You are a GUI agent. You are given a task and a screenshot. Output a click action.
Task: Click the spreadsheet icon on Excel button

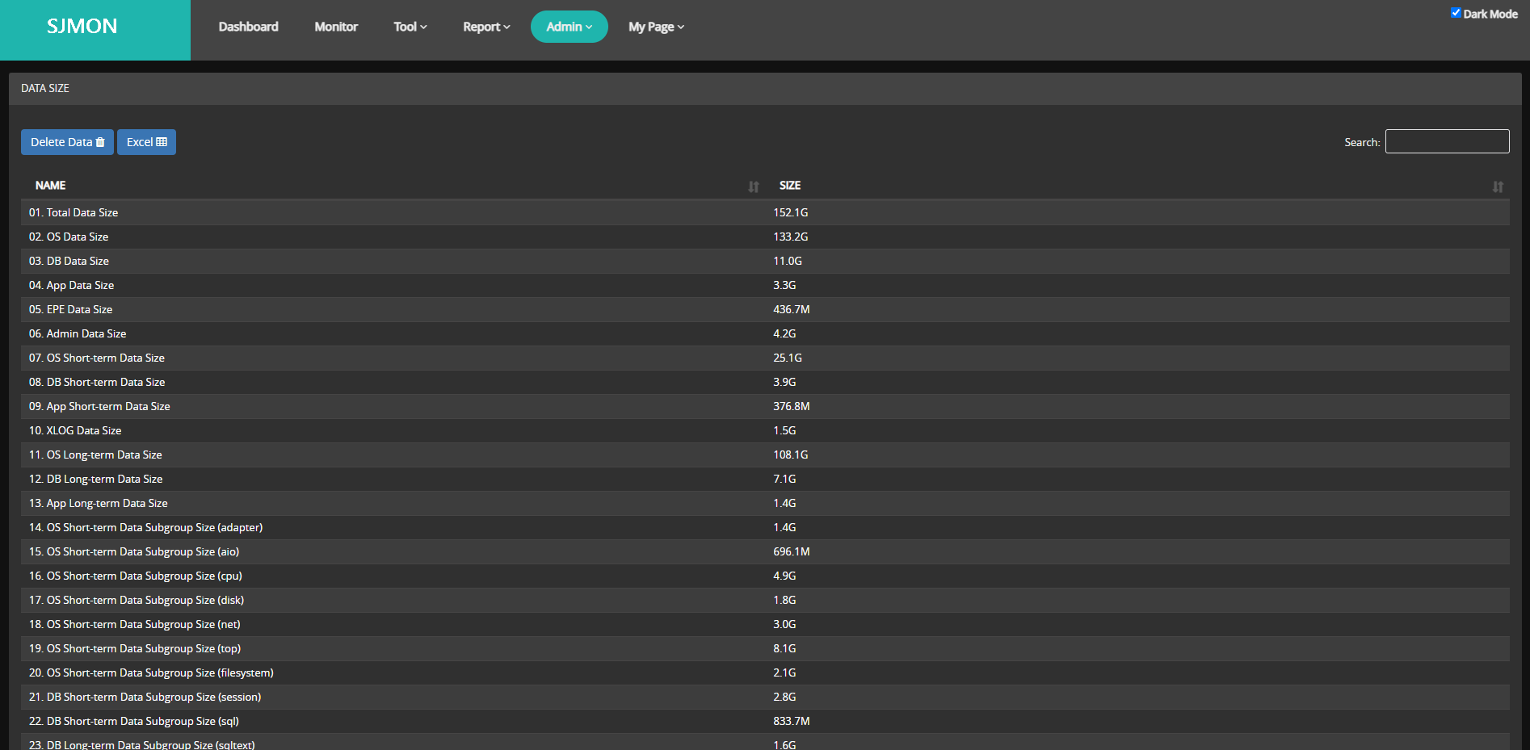point(162,142)
